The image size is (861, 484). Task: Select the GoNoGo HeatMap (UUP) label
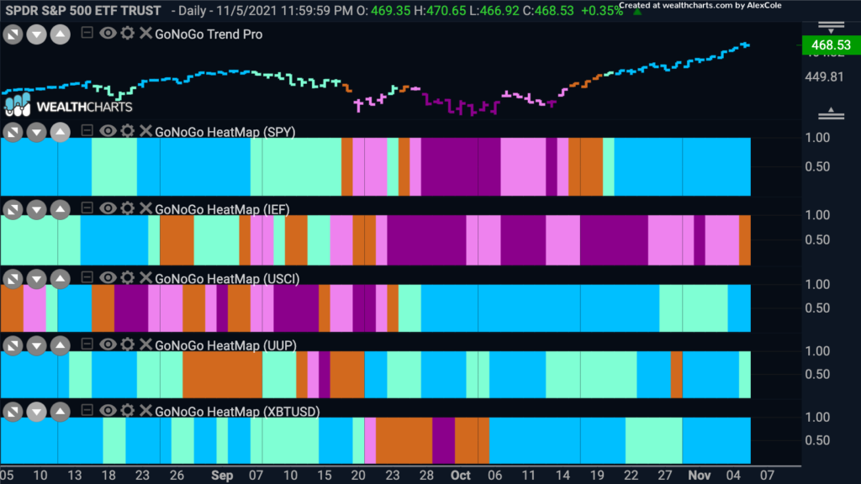pos(225,345)
